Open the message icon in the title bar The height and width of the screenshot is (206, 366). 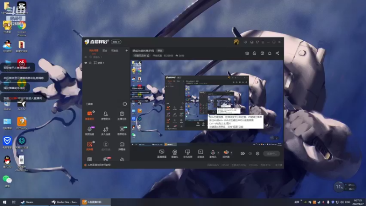tap(245, 42)
